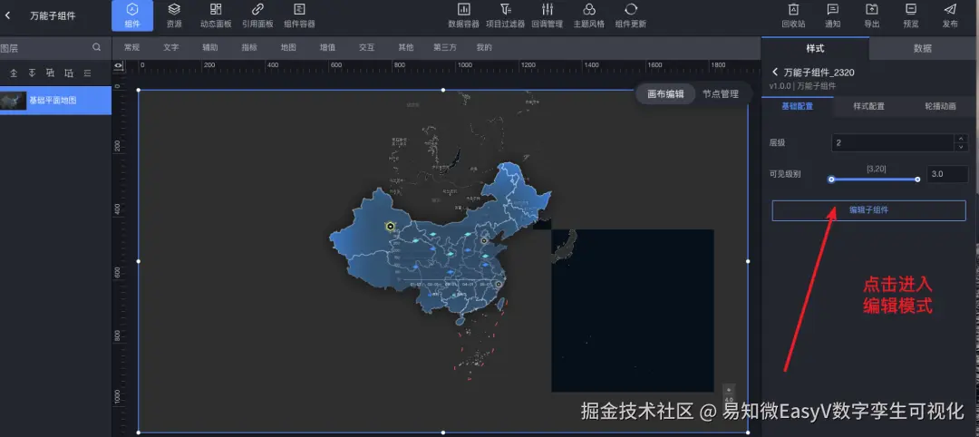Switch to 画布编辑 canvas edit mode
Image resolution: width=979 pixels, height=437 pixels.
pos(665,94)
